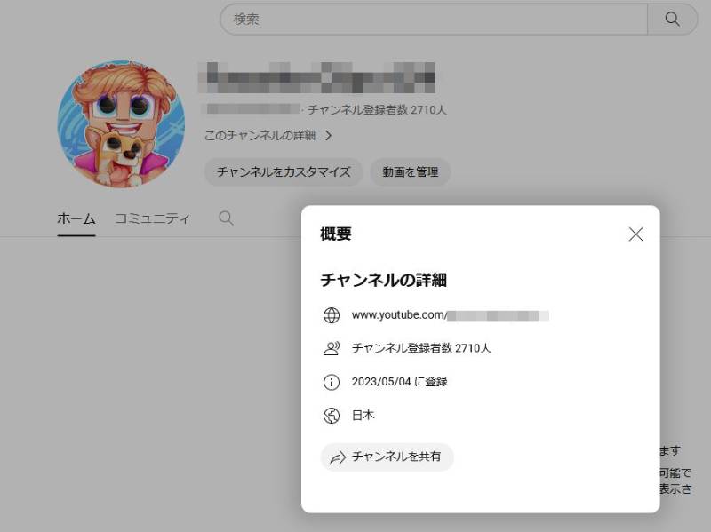Click the 概要 dialog heading
This screenshot has width=711, height=532.
pos(336,234)
